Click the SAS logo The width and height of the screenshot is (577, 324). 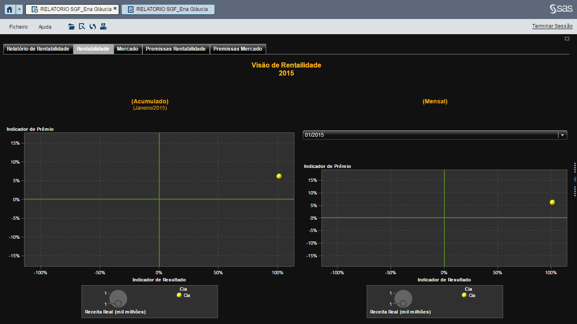(x=561, y=9)
